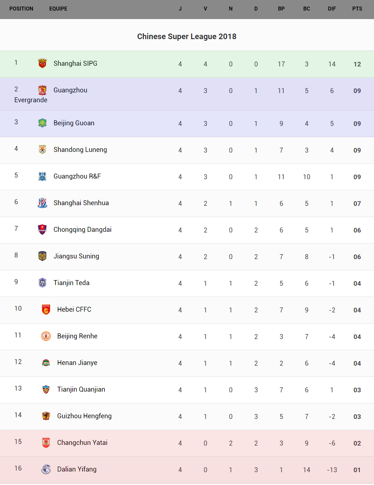Select the Changchun Yatai team name
This screenshot has width=374, height=485.
82,443
